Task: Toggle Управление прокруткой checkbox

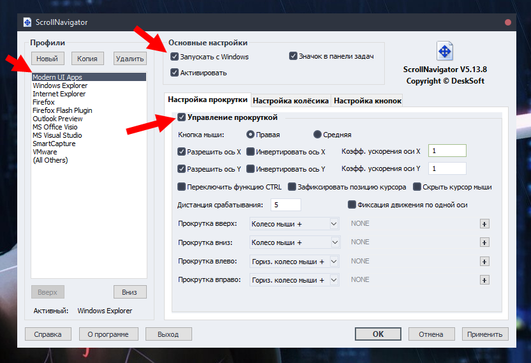Action: pyautogui.click(x=182, y=117)
